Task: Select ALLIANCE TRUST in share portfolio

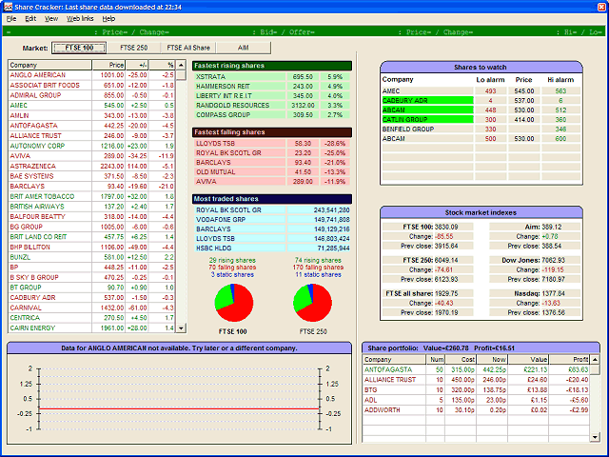Action: pyautogui.click(x=476, y=380)
